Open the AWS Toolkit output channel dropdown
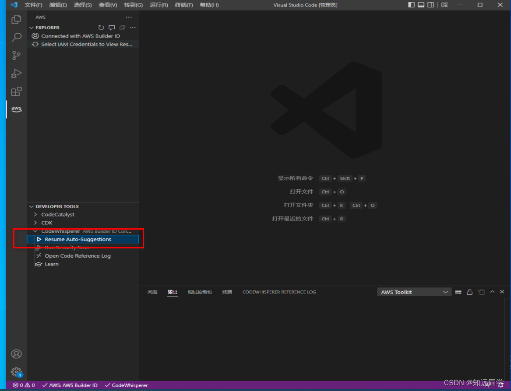Screen dimensions: 511x391 click(x=414, y=292)
